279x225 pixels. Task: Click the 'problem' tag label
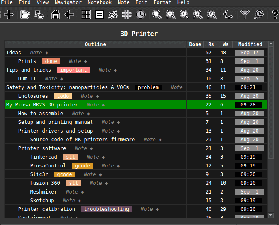148,87
